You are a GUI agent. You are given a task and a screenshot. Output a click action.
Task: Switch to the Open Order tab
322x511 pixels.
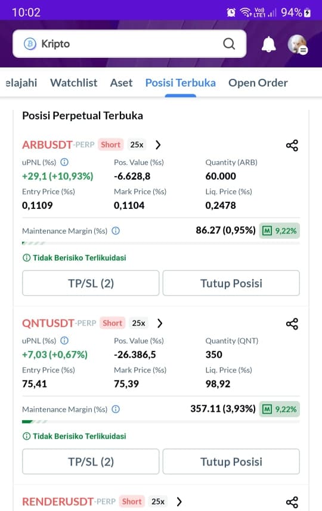258,83
